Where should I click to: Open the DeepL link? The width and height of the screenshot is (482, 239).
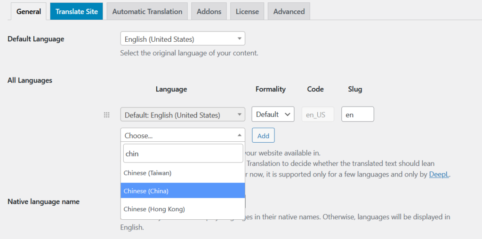[439, 175]
